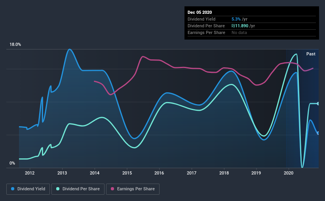Click Earnings Per Share label in tooltip
The image size is (325, 201).
click(206, 32)
